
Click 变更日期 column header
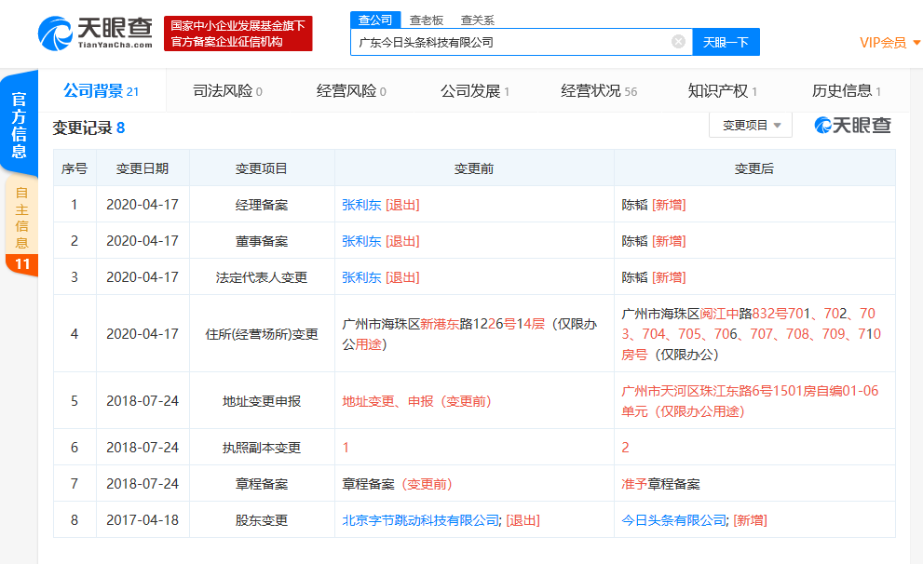point(143,168)
